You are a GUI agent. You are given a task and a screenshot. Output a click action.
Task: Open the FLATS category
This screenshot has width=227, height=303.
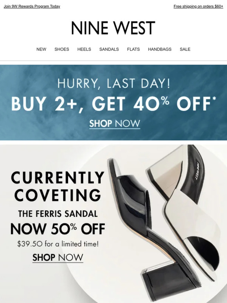coord(133,49)
